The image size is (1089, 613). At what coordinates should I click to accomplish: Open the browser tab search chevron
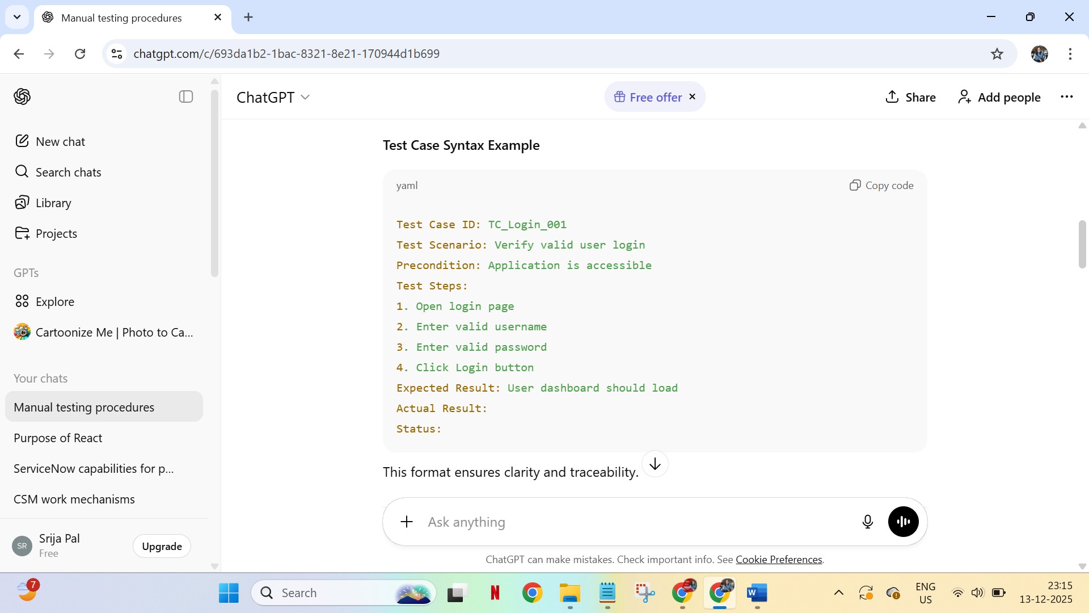click(17, 17)
